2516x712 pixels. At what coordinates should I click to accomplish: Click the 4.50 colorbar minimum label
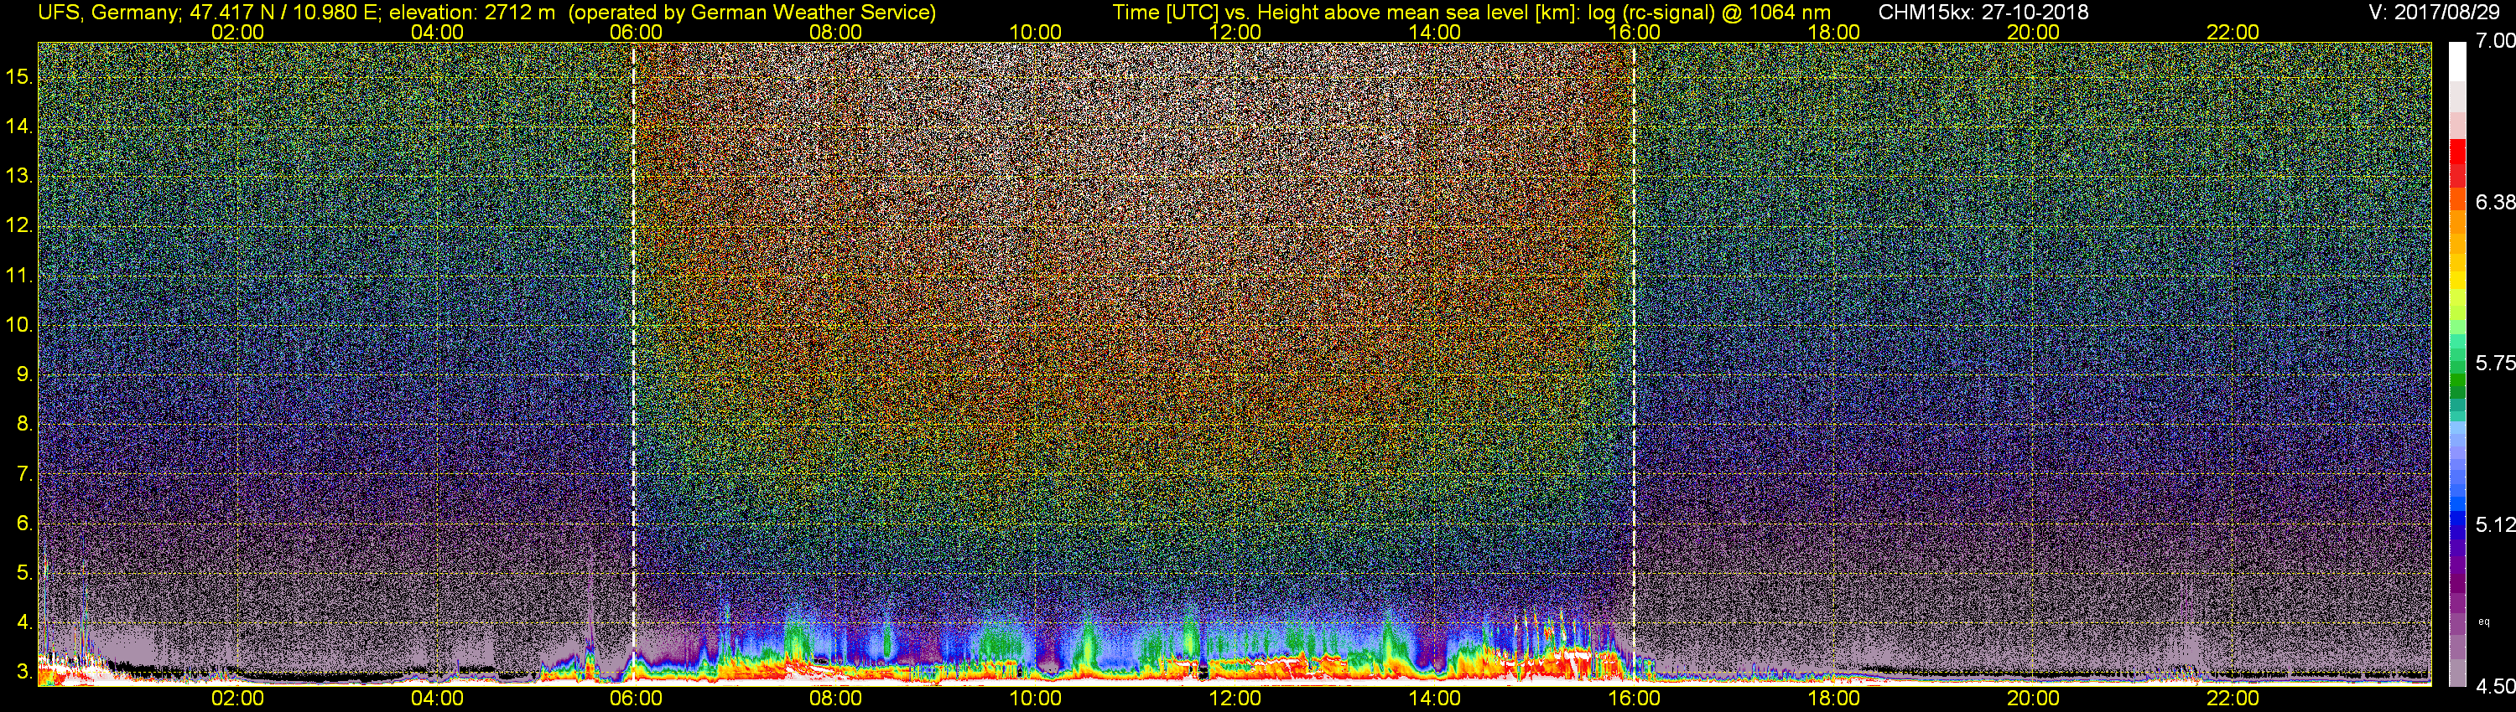pyautogui.click(x=2496, y=687)
